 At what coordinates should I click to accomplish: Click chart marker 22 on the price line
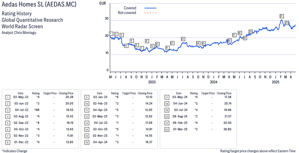286,23
